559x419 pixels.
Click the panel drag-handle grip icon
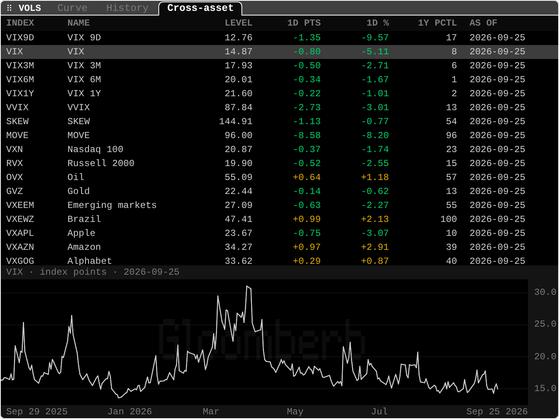click(x=9, y=8)
